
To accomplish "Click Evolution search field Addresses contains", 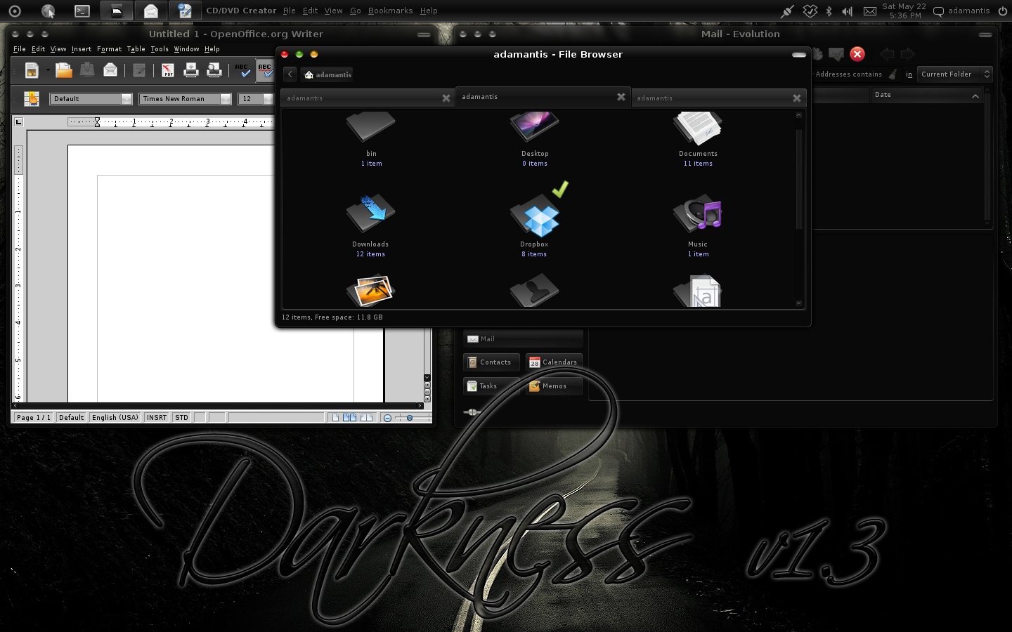I will [848, 74].
